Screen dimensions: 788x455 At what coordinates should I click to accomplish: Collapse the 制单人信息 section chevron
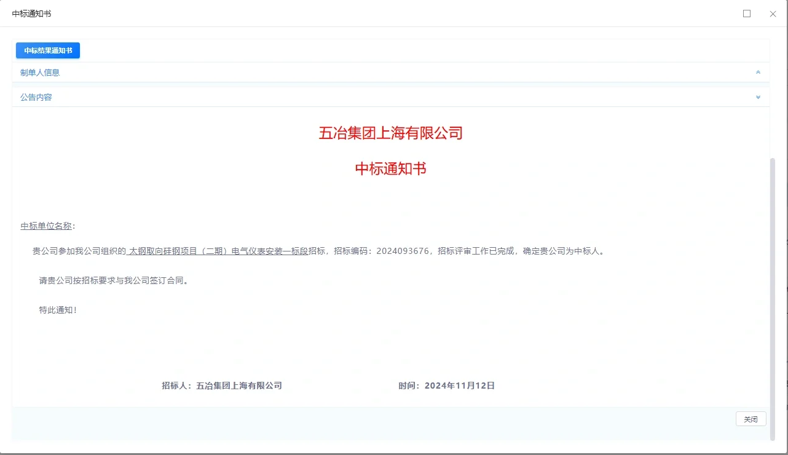click(758, 72)
